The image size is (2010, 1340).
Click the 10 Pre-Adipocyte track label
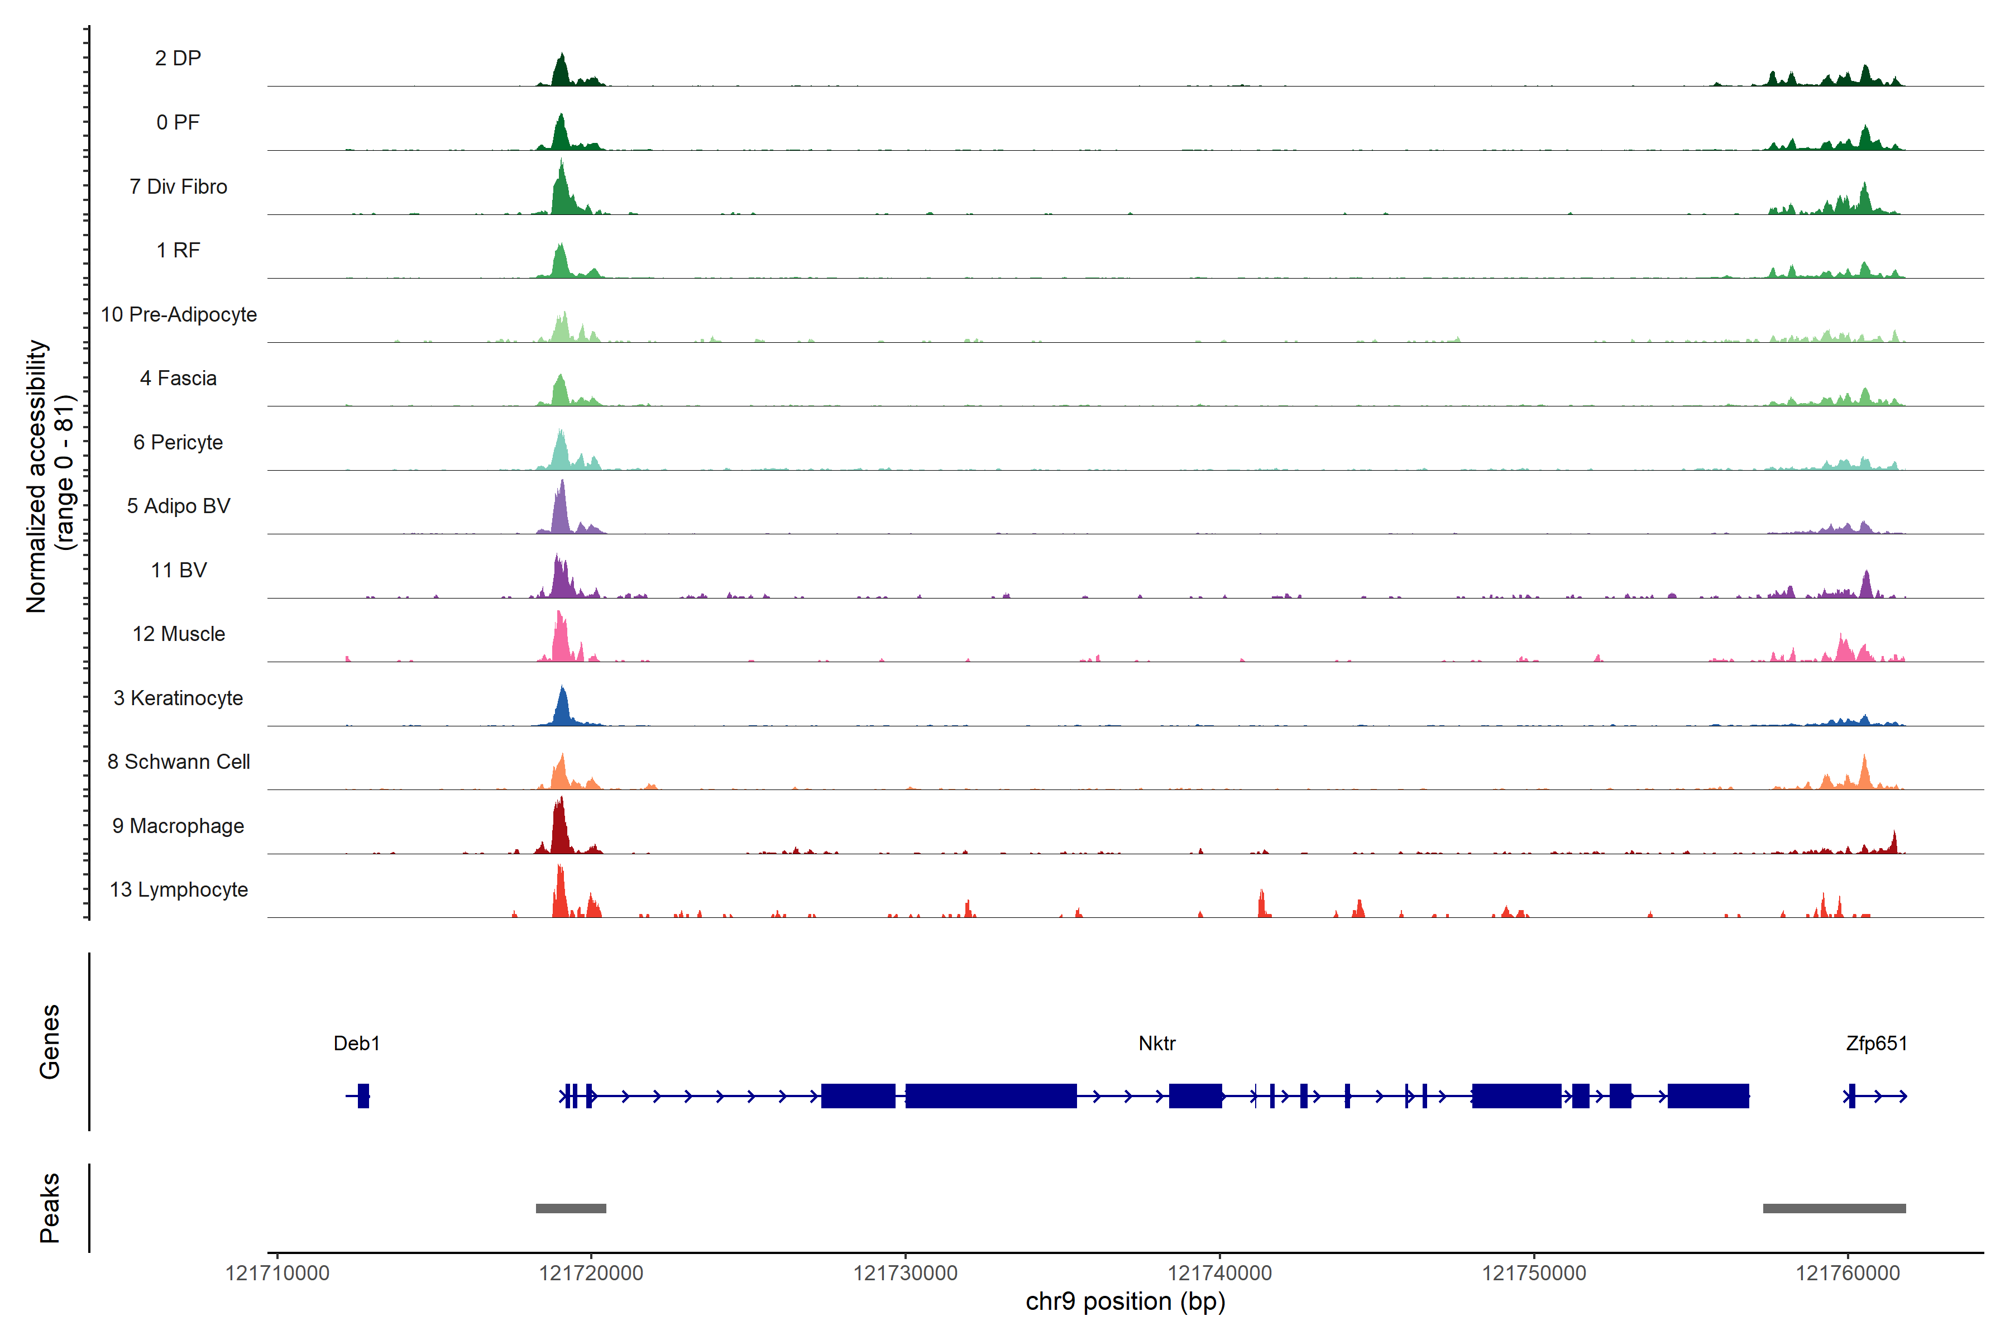click(x=179, y=314)
